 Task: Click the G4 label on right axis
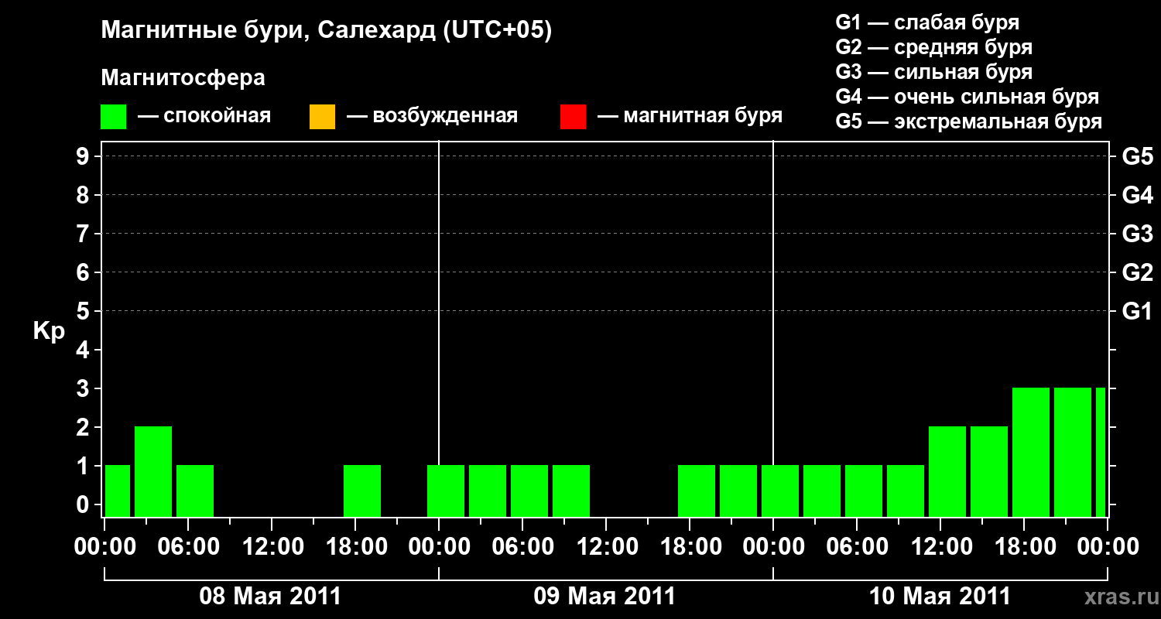(x=1137, y=195)
